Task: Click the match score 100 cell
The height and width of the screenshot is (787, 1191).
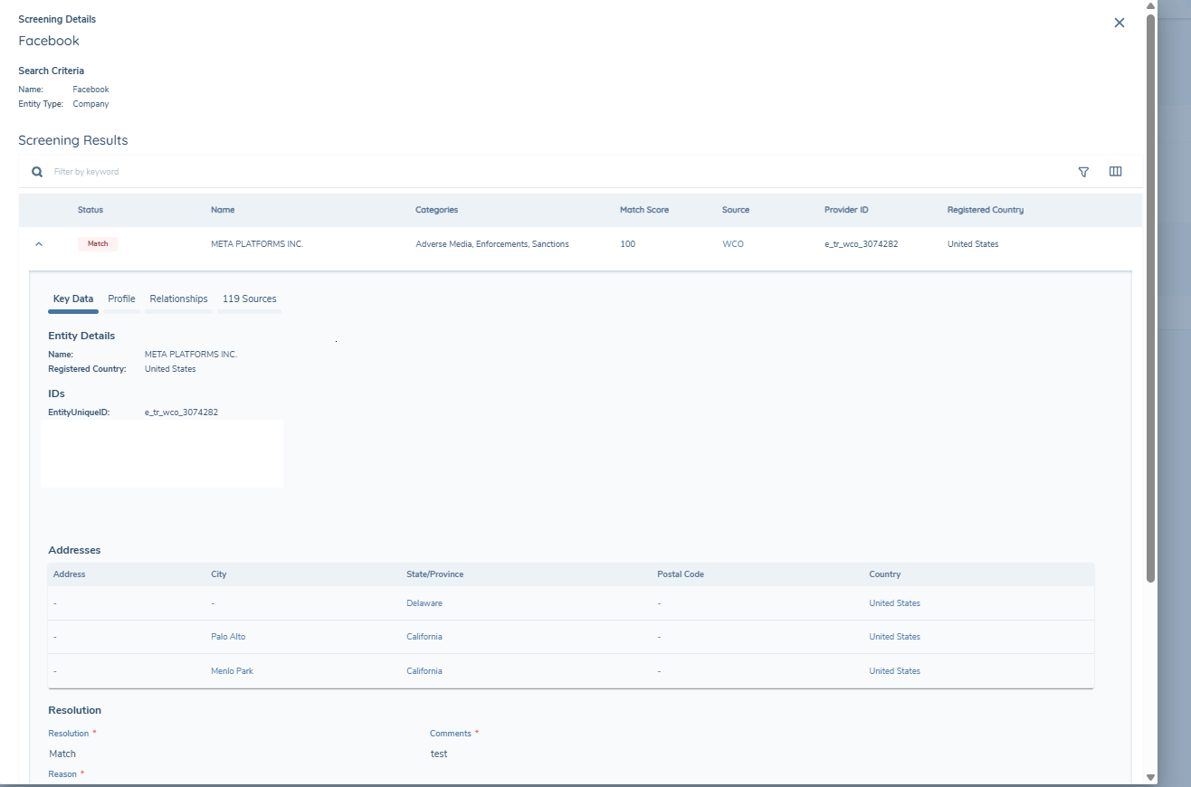Action: coord(627,244)
